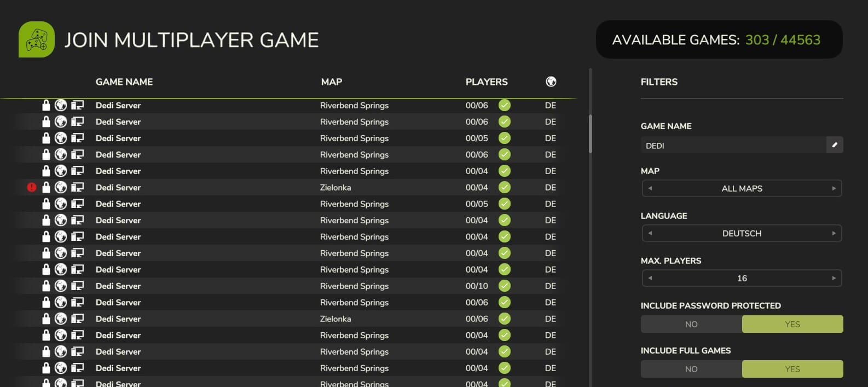Click globe icon on the 00/10 players row
This screenshot has width=868, height=387.
click(61, 286)
